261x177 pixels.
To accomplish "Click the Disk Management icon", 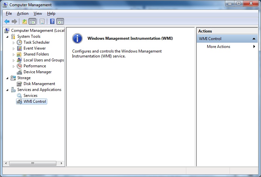I will coord(19,84).
